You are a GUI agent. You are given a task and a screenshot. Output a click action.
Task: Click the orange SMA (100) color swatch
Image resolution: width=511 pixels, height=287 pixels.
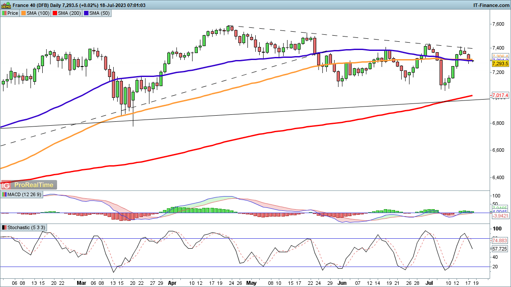(x=24, y=13)
